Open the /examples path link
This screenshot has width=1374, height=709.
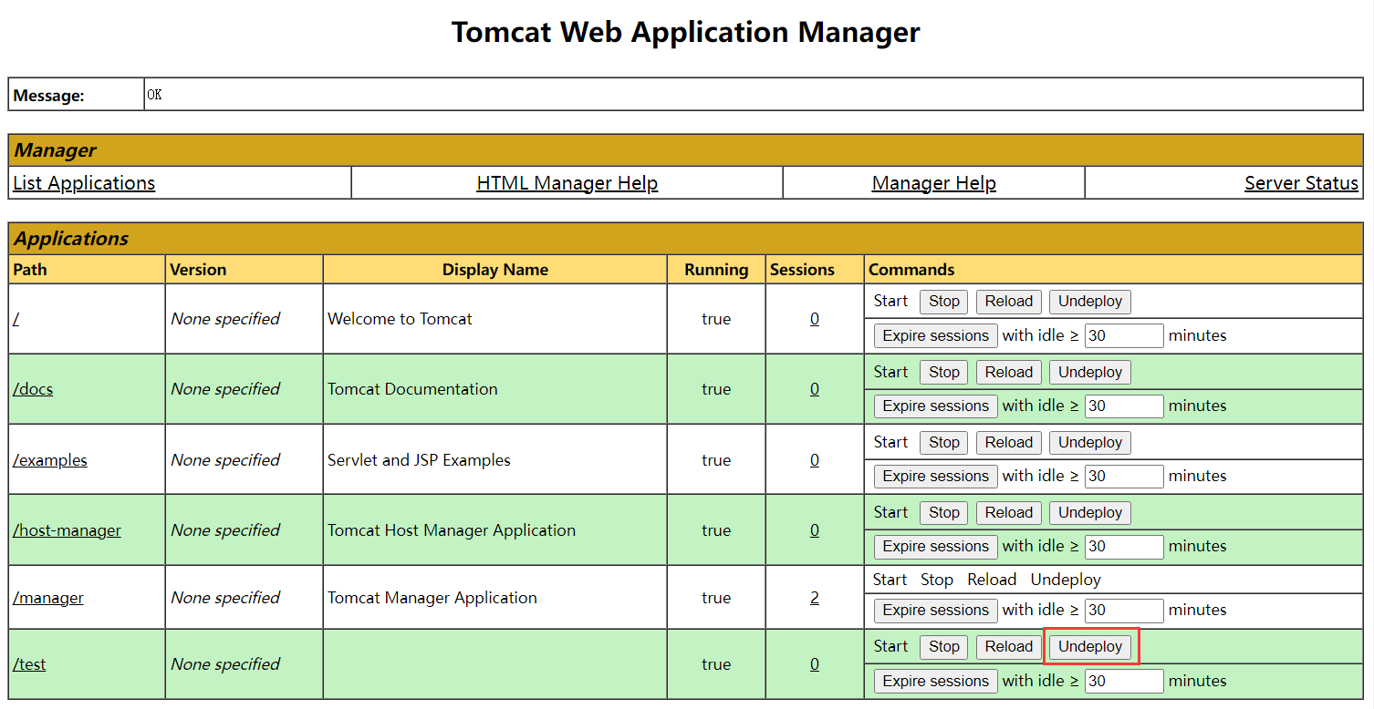pos(50,460)
